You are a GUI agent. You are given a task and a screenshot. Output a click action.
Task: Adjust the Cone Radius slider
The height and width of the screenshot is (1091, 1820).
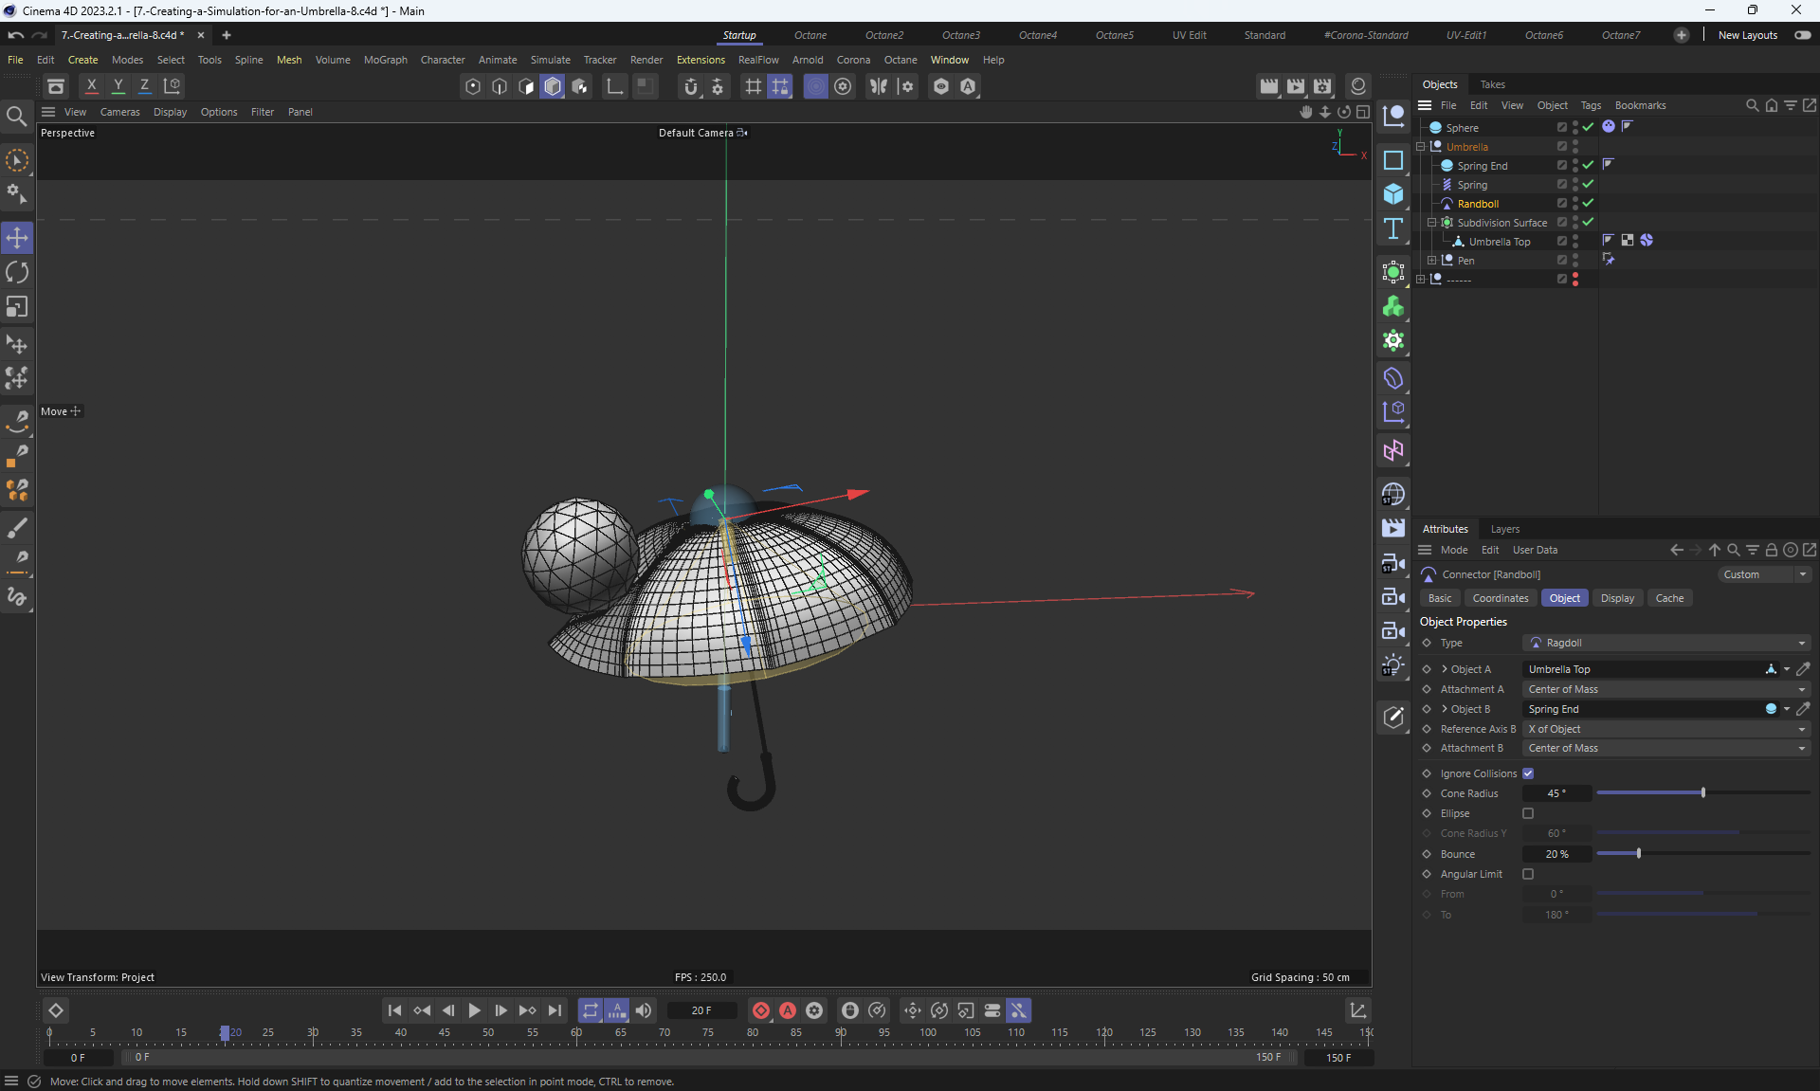point(1702,792)
